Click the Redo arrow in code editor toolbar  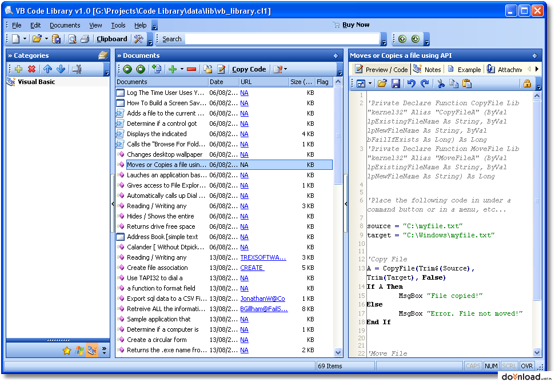[425, 83]
